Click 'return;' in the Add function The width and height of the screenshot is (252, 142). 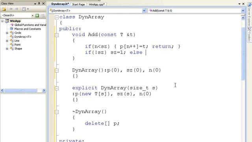[163, 47]
